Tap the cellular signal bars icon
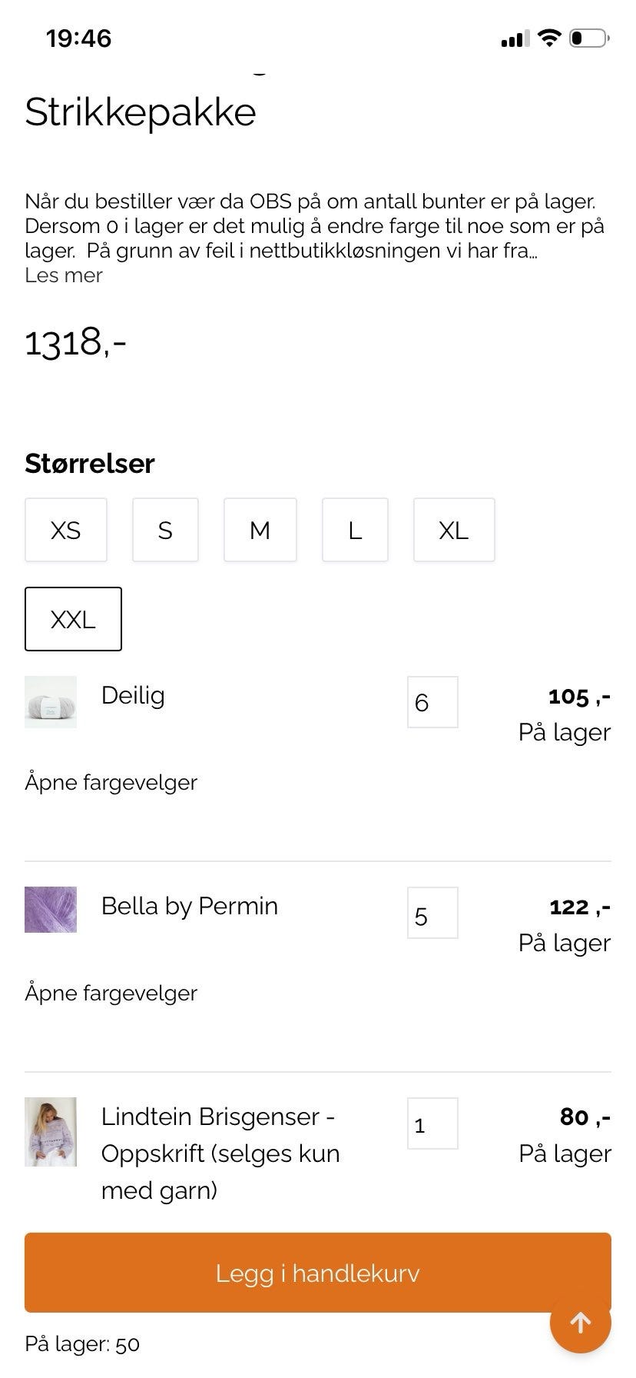This screenshot has height=1378, width=636. pyautogui.click(x=515, y=38)
